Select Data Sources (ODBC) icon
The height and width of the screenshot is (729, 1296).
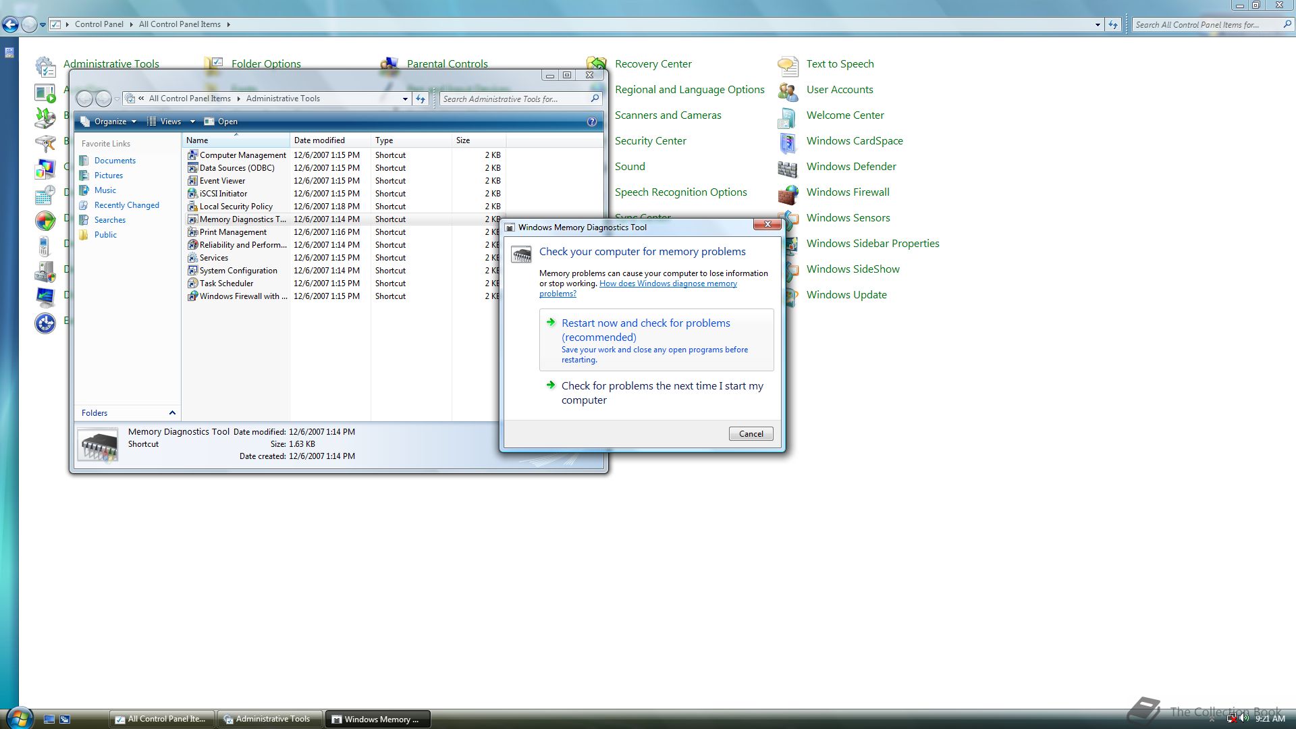point(192,168)
